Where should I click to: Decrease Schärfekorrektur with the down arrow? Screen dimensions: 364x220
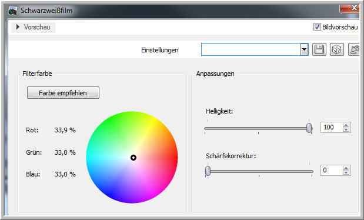point(346,172)
